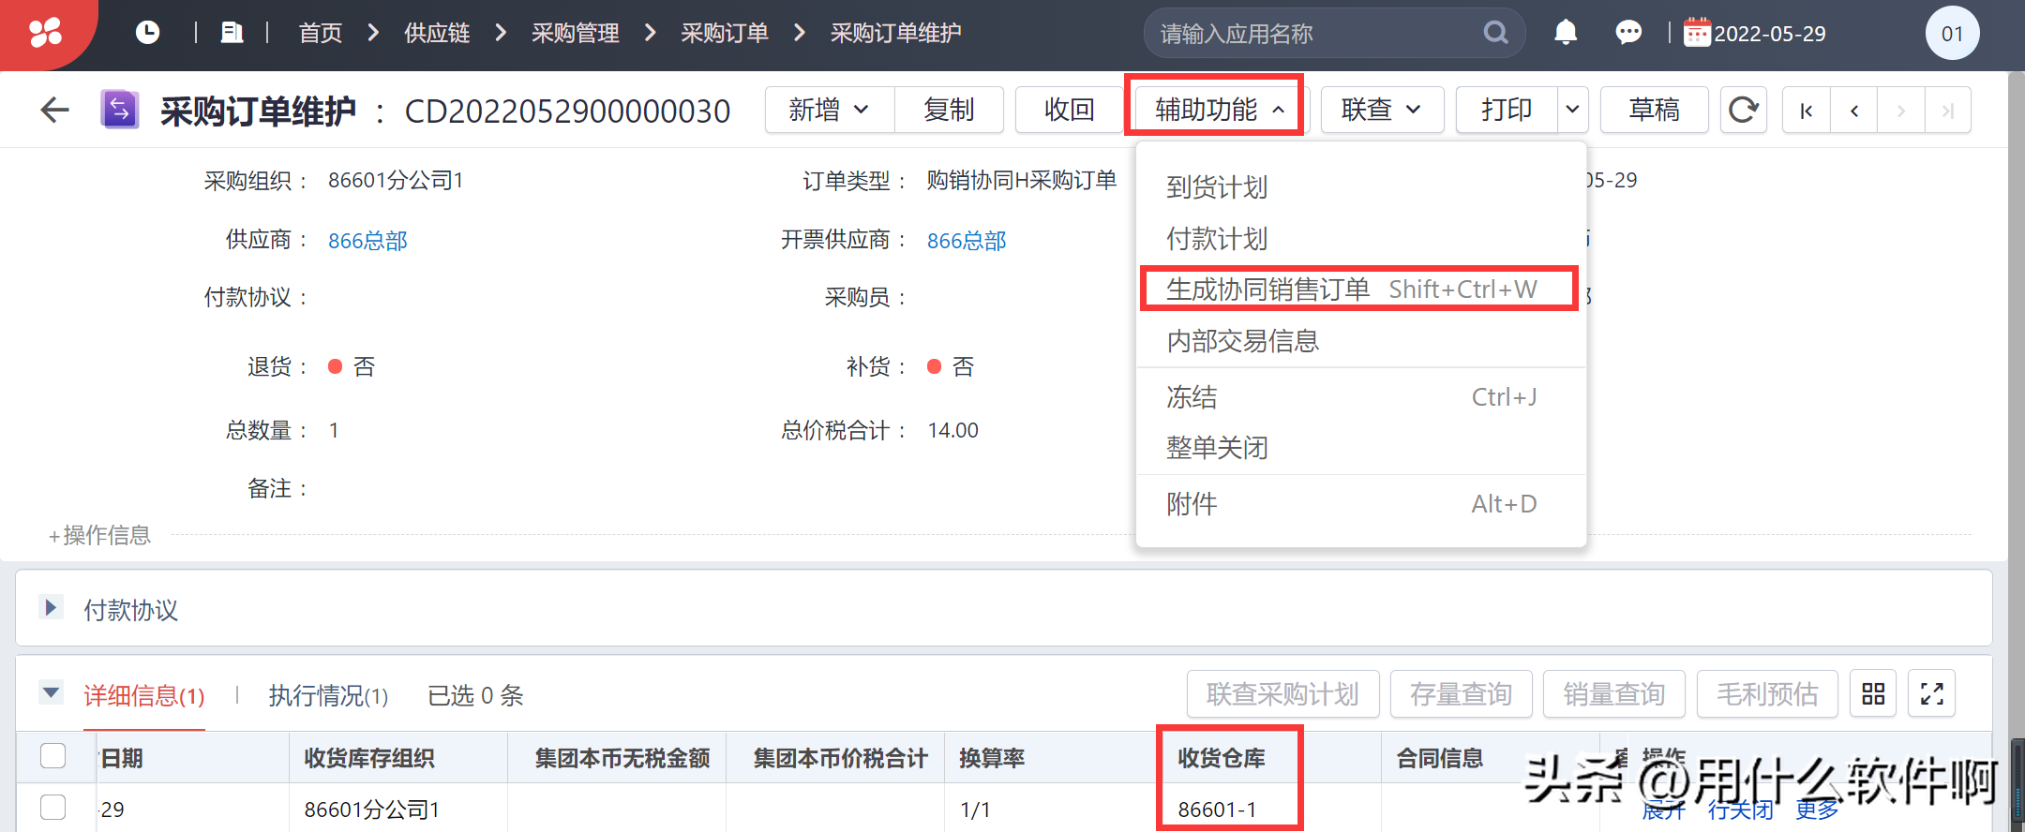
Task: Open the grid layout settings icon
Action: 1872,694
